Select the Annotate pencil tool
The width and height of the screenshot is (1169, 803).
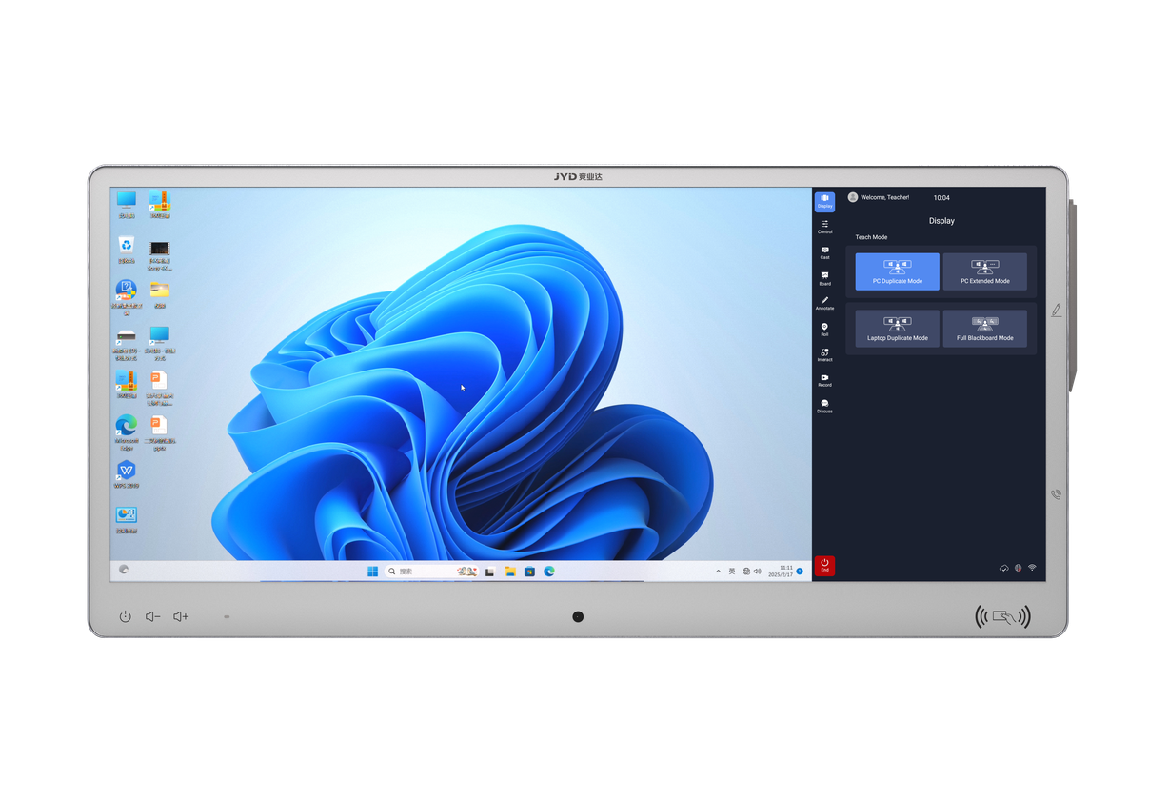(824, 303)
